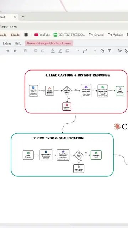128x228 pixels.
Task: Select the Good Fit? decision diamond
Action: pyautogui.click(x=79, y=155)
